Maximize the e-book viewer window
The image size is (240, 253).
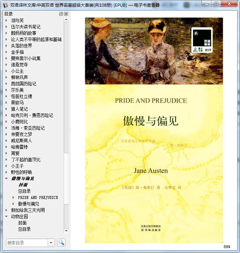pyautogui.click(x=217, y=4)
